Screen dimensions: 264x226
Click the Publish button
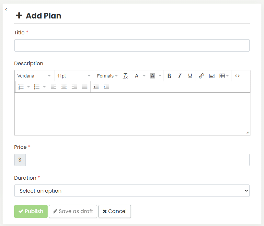[x=31, y=211]
